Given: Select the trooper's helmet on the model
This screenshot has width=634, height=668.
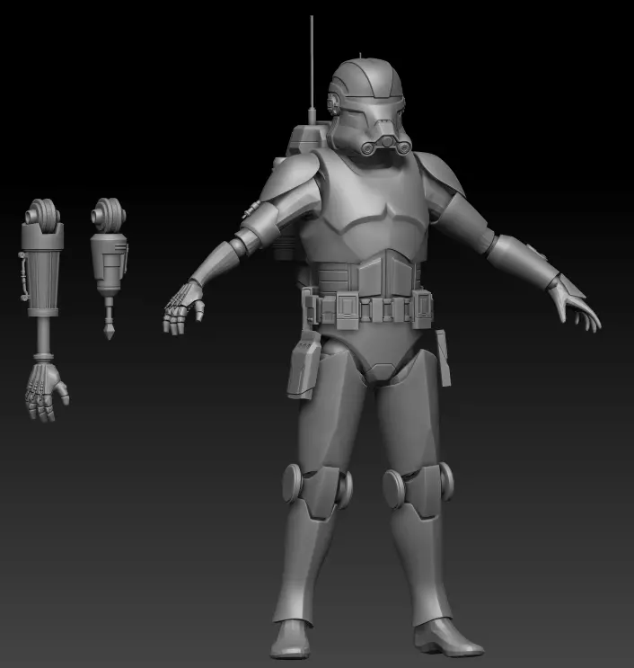Looking at the screenshot, I should pyautogui.click(x=369, y=106).
